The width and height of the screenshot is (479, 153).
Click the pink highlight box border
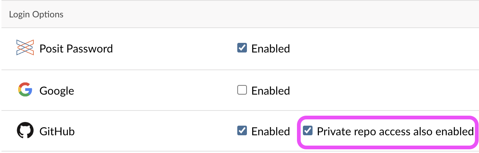[x=387, y=118]
